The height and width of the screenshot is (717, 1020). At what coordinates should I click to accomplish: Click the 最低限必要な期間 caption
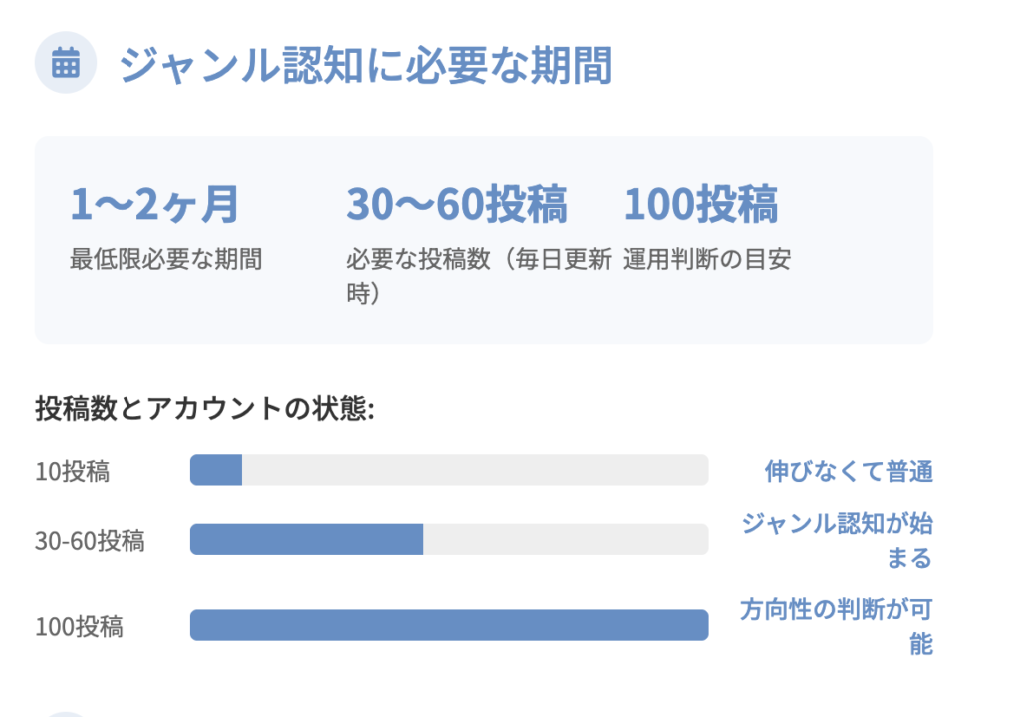165,260
